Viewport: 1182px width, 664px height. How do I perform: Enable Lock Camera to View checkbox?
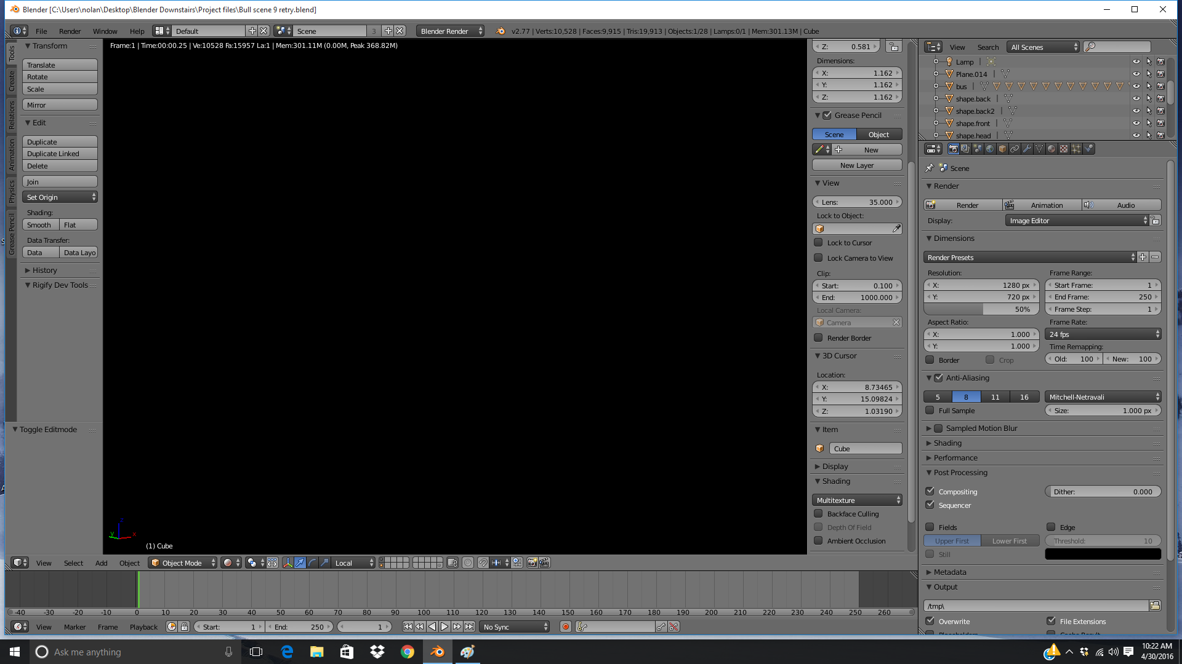pos(818,258)
